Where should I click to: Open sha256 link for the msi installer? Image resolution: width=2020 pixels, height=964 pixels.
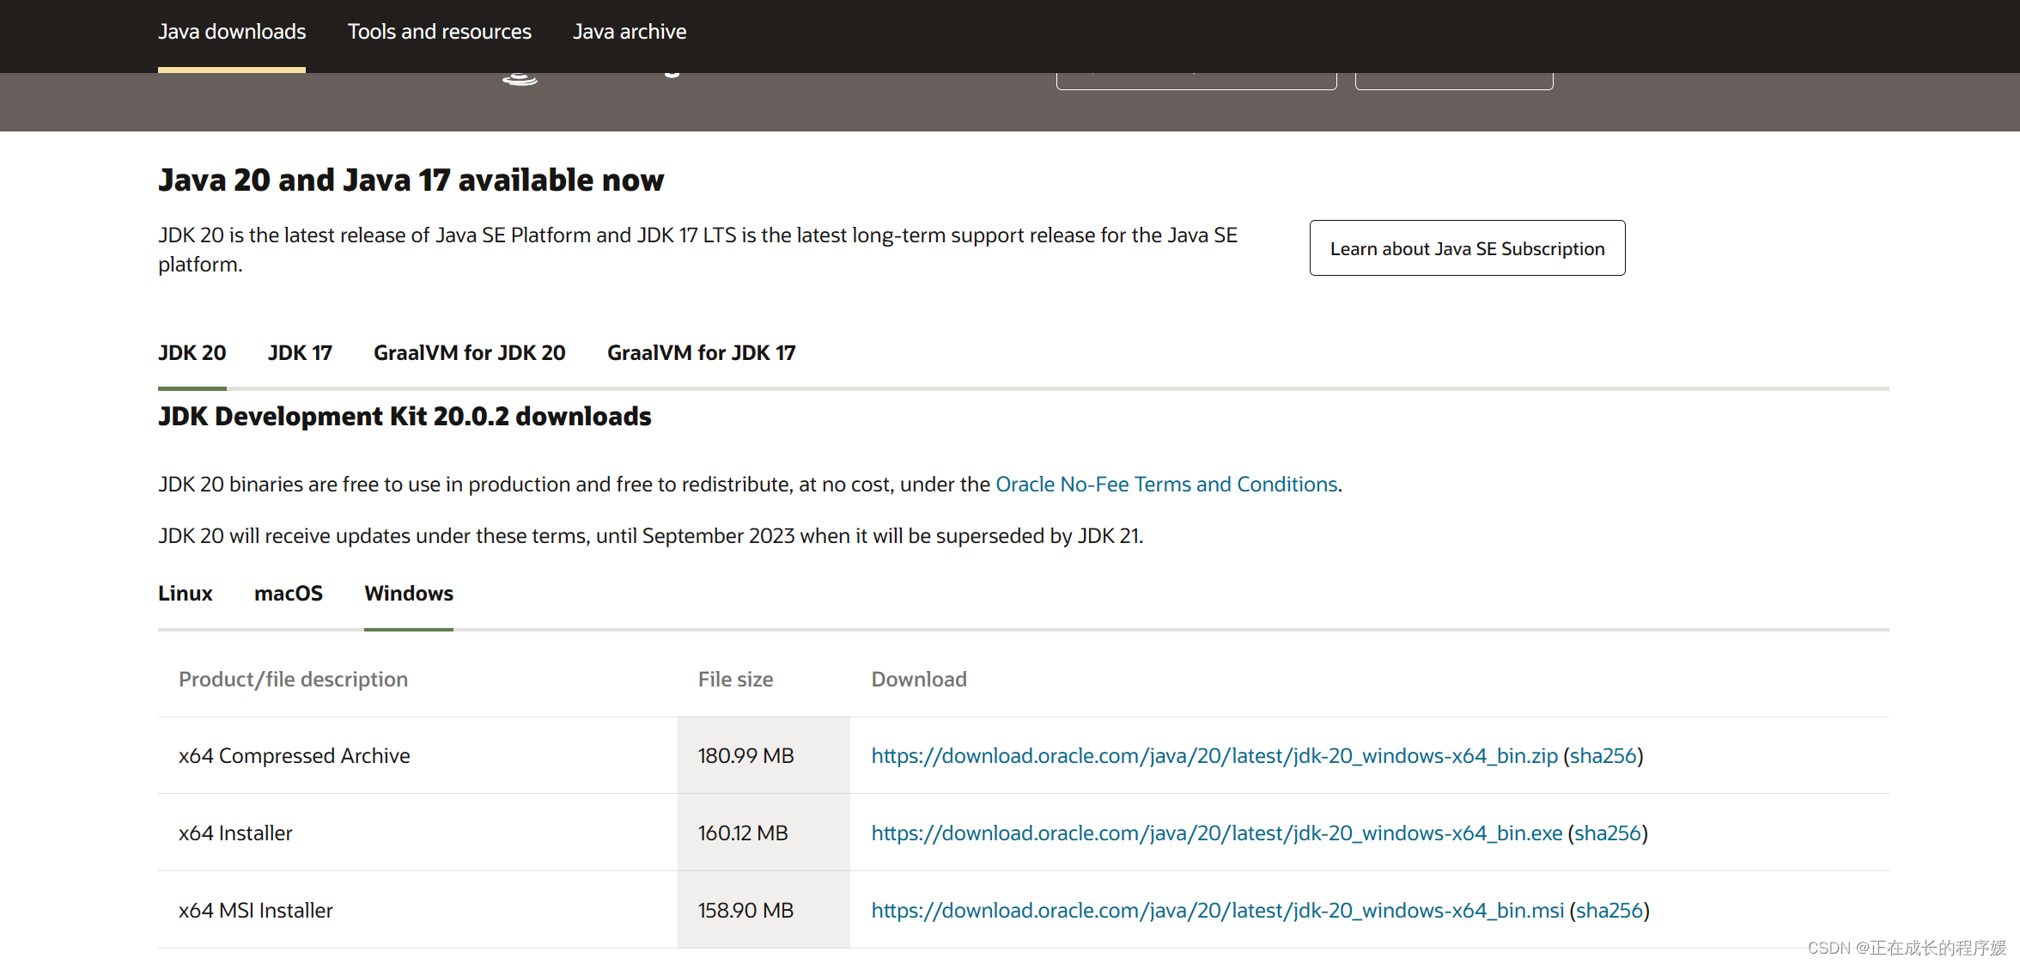[1609, 911]
